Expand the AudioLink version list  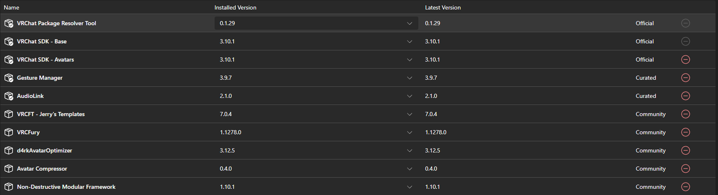(x=409, y=96)
